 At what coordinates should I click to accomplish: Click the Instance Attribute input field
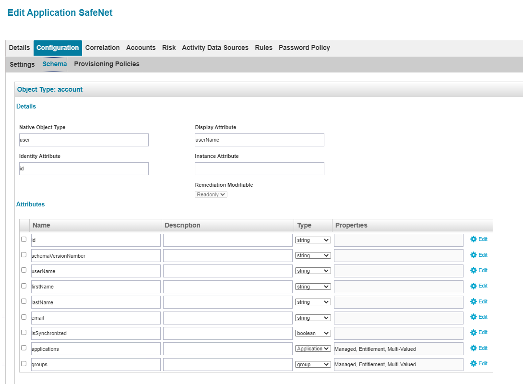pos(259,168)
